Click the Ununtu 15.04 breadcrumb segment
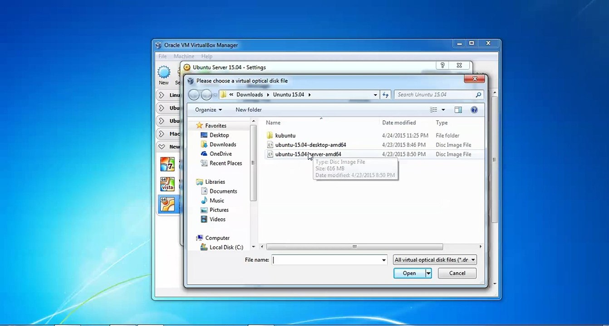 (289, 95)
